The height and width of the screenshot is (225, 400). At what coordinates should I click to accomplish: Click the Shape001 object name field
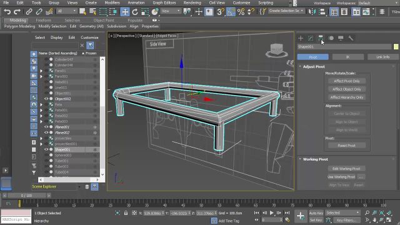[344, 47]
